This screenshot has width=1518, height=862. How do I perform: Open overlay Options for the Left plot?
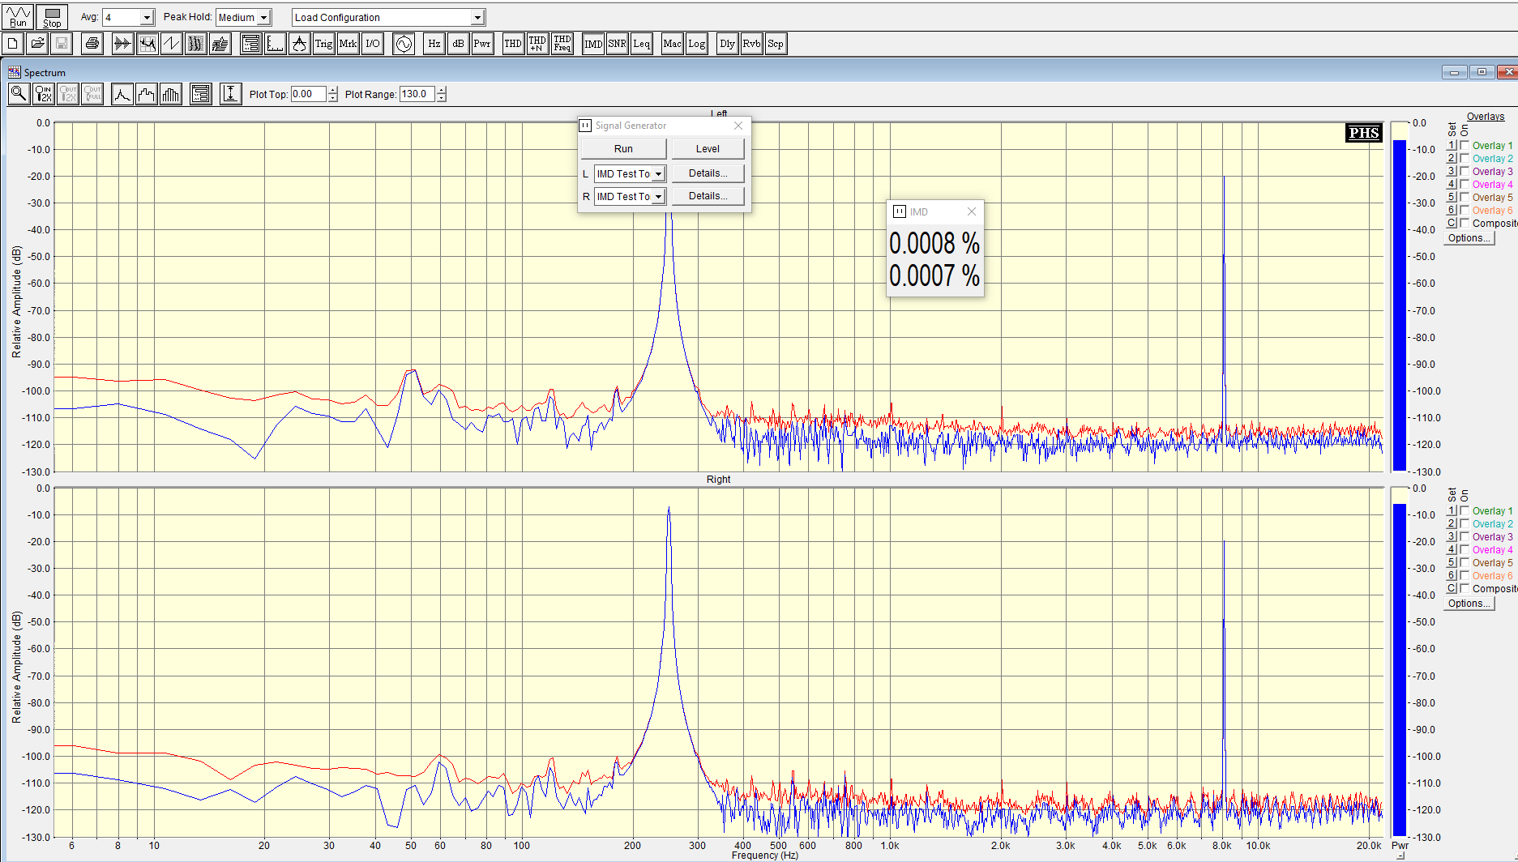[x=1469, y=238]
